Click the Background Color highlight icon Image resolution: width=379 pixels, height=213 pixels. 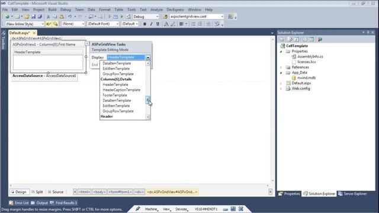[x=173, y=24]
